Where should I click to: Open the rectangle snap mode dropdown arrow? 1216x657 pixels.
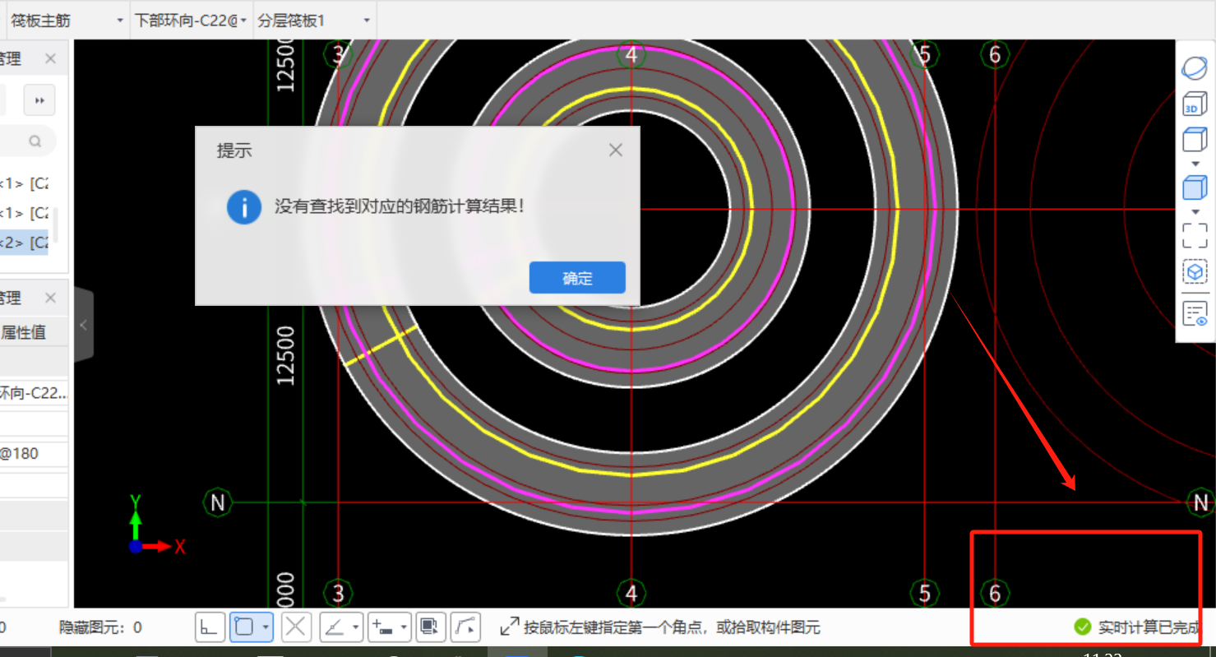click(x=266, y=627)
